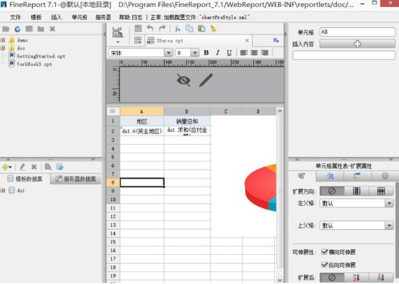399x284 pixels.
Task: Expand the doc folder
Action: [3, 48]
